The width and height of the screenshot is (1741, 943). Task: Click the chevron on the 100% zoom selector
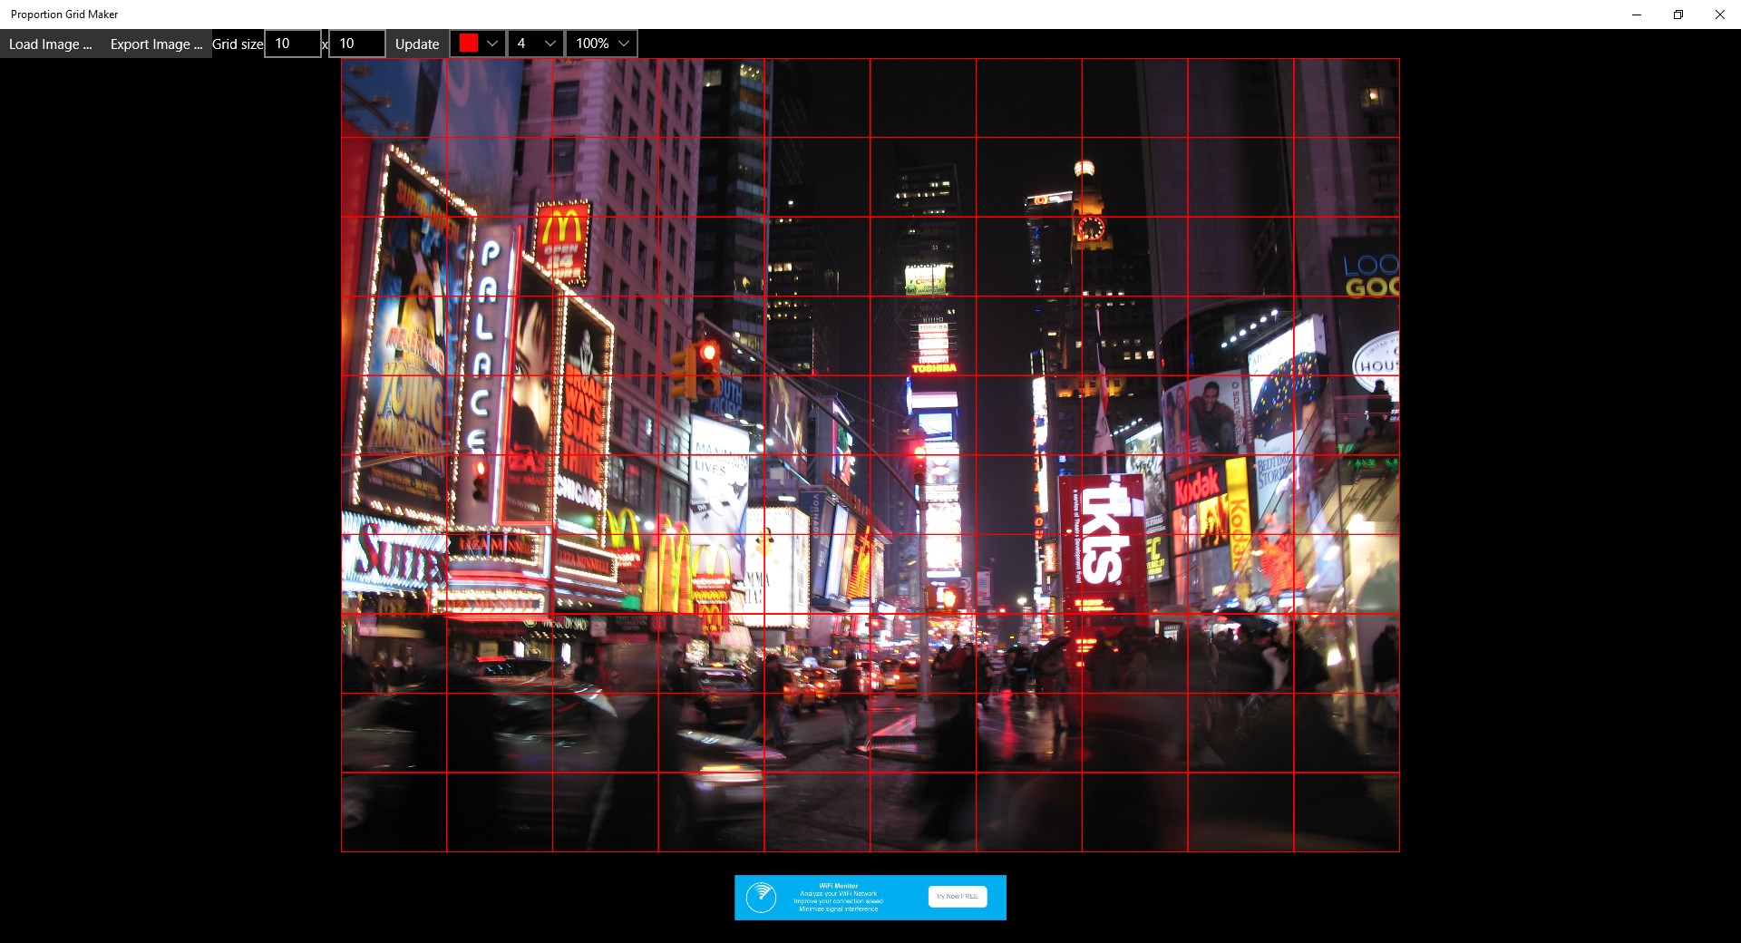(623, 43)
